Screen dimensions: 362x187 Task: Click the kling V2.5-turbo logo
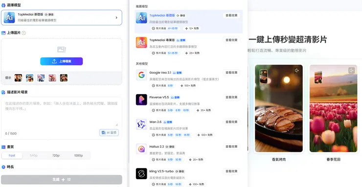tap(141, 174)
